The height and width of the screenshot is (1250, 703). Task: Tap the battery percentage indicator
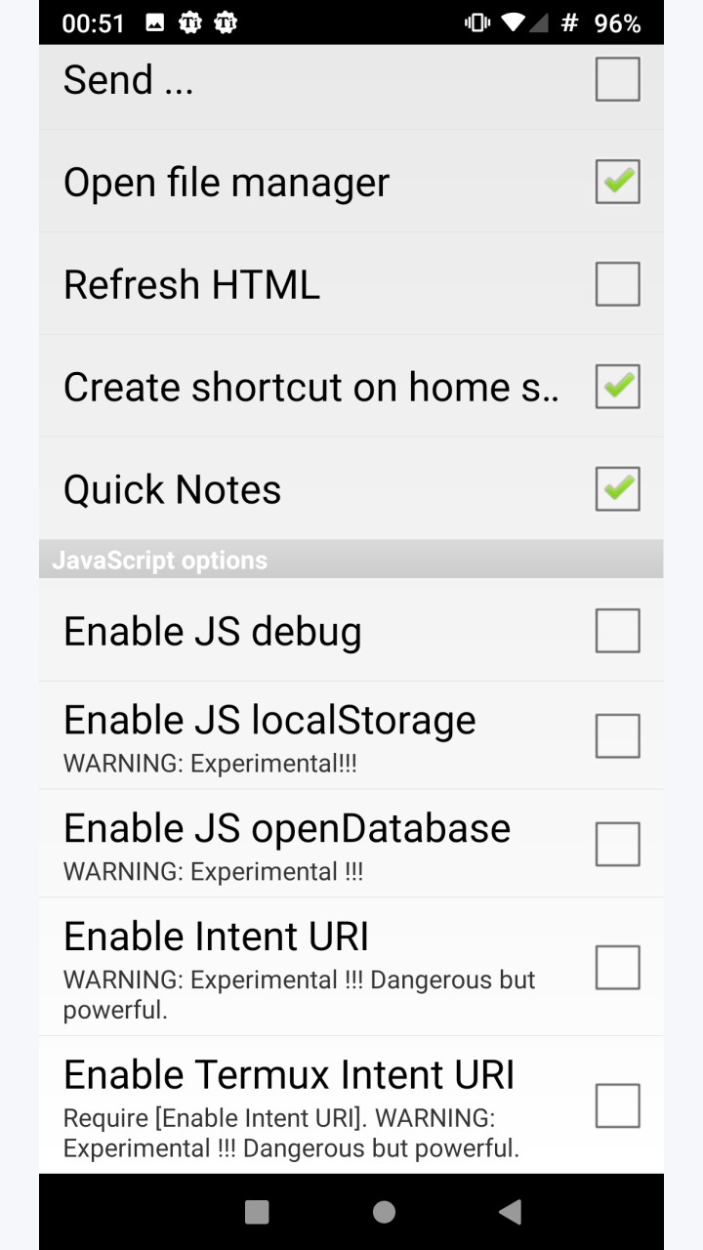[x=617, y=23]
